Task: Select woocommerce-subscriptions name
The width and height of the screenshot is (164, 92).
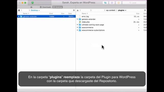Action: [93, 30]
